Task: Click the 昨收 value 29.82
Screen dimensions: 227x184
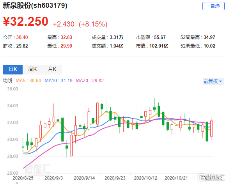Action: 22,46
